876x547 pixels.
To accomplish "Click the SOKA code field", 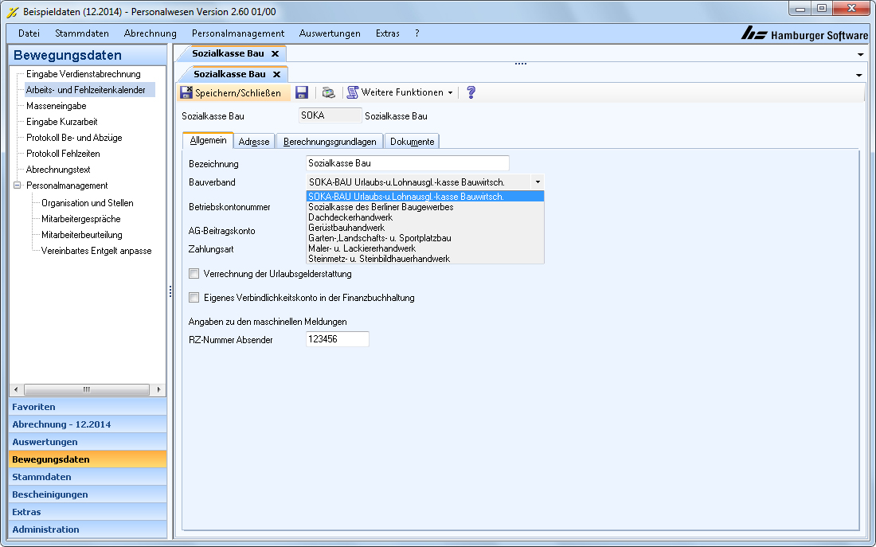I will coord(330,115).
